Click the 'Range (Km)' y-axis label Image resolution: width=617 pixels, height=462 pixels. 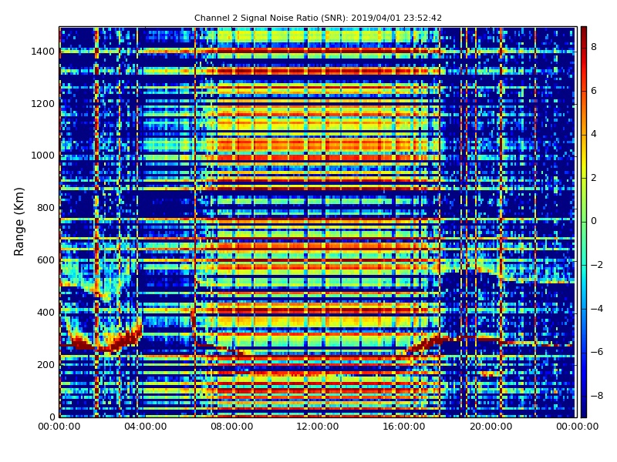point(19,222)
